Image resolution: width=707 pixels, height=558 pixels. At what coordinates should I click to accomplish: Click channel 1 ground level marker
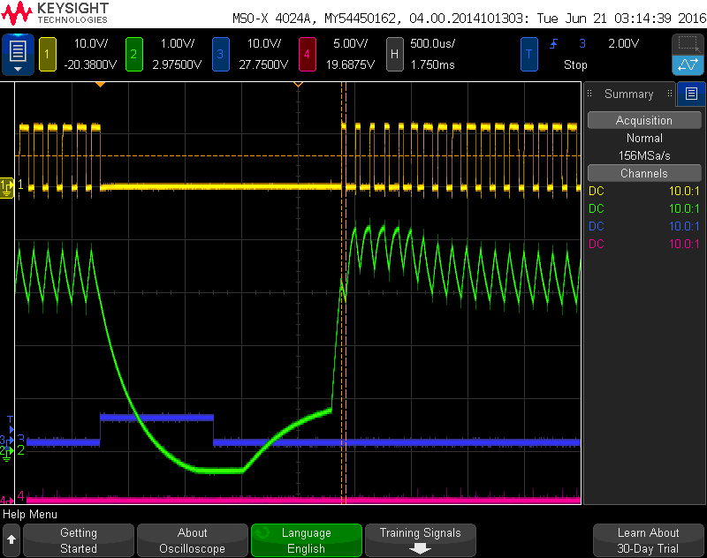[8, 185]
